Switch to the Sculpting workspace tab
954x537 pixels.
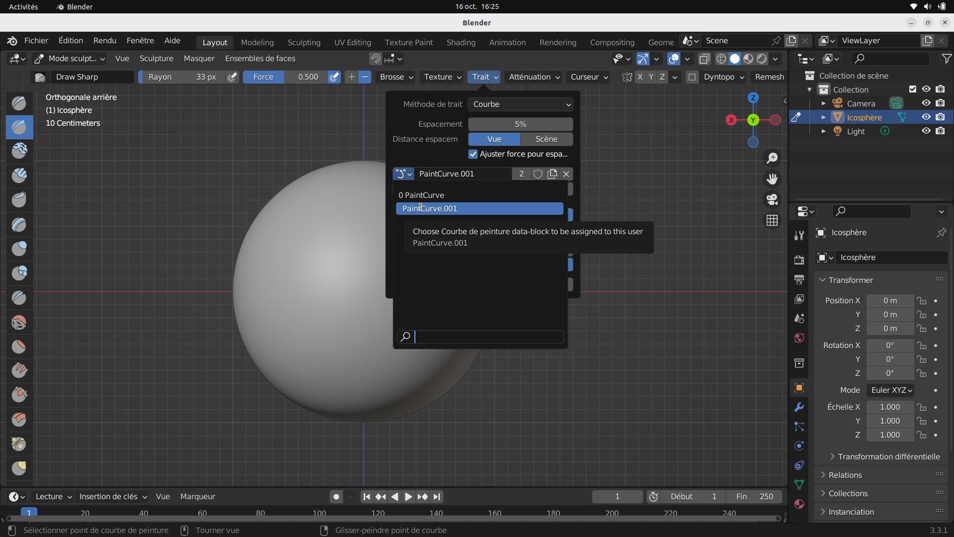click(x=304, y=42)
